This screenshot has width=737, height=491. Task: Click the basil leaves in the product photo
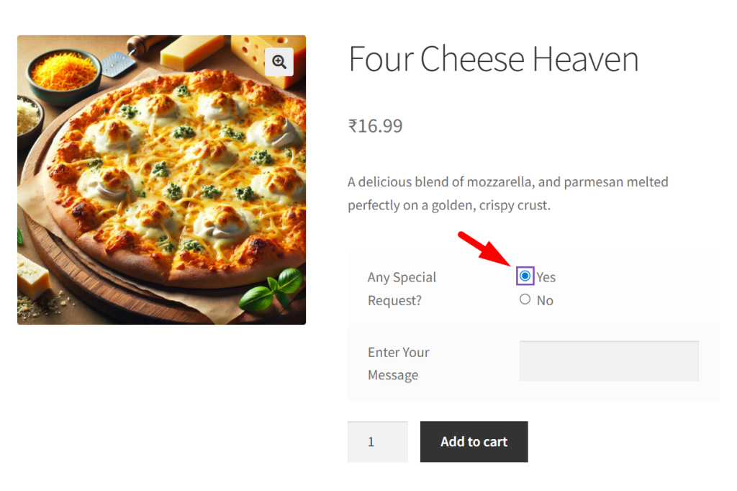[272, 289]
